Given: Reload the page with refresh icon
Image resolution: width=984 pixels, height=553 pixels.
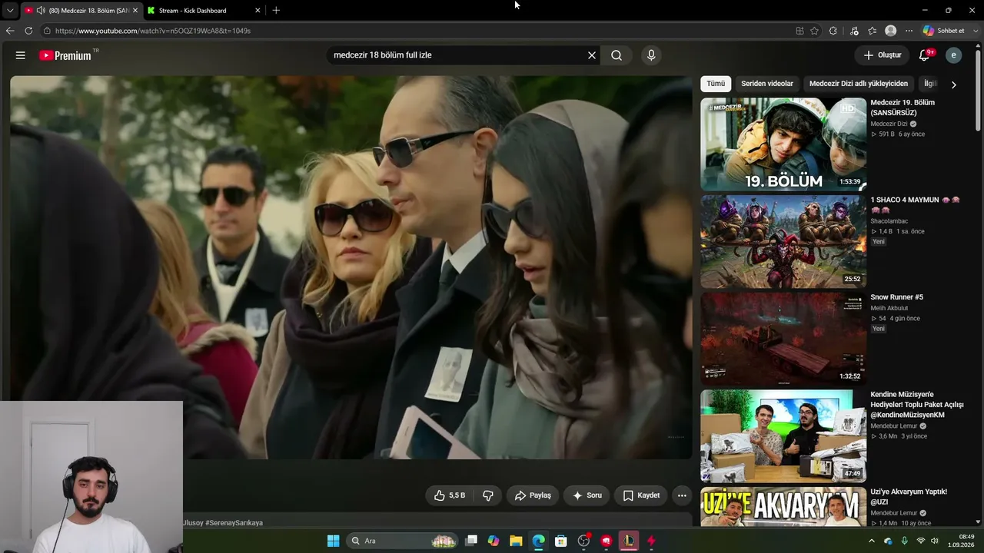Looking at the screenshot, I should [x=28, y=31].
